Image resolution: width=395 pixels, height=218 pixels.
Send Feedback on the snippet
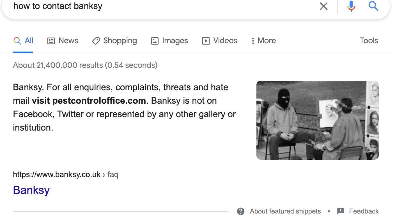(364, 211)
